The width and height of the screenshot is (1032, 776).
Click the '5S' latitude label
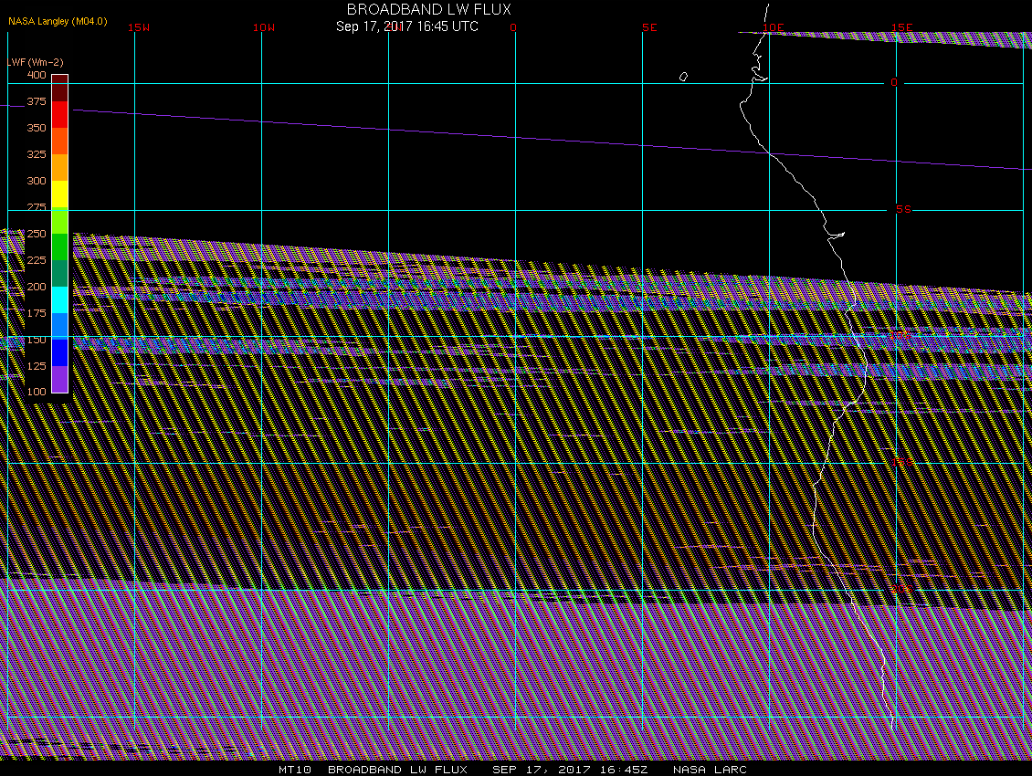903,209
